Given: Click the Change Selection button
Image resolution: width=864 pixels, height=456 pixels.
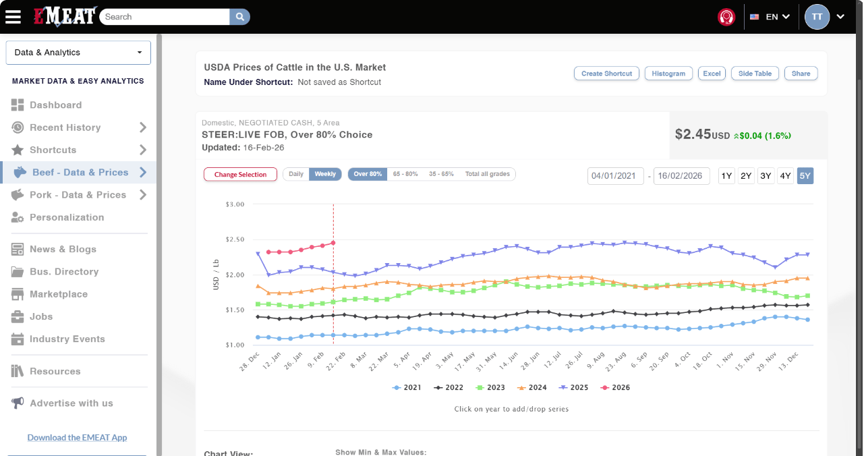Looking at the screenshot, I should tap(240, 175).
